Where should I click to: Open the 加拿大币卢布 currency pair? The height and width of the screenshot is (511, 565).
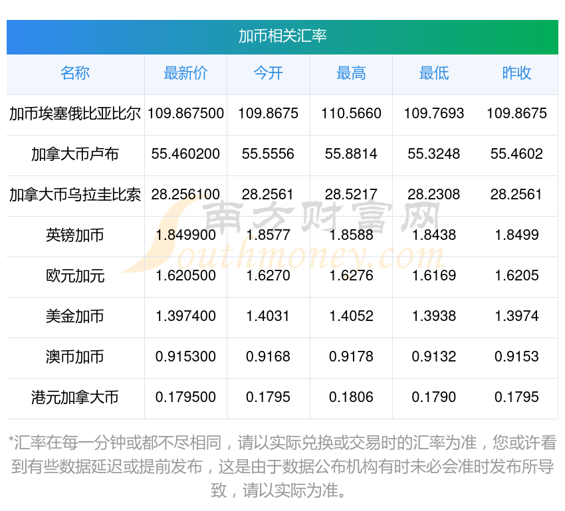click(x=75, y=154)
